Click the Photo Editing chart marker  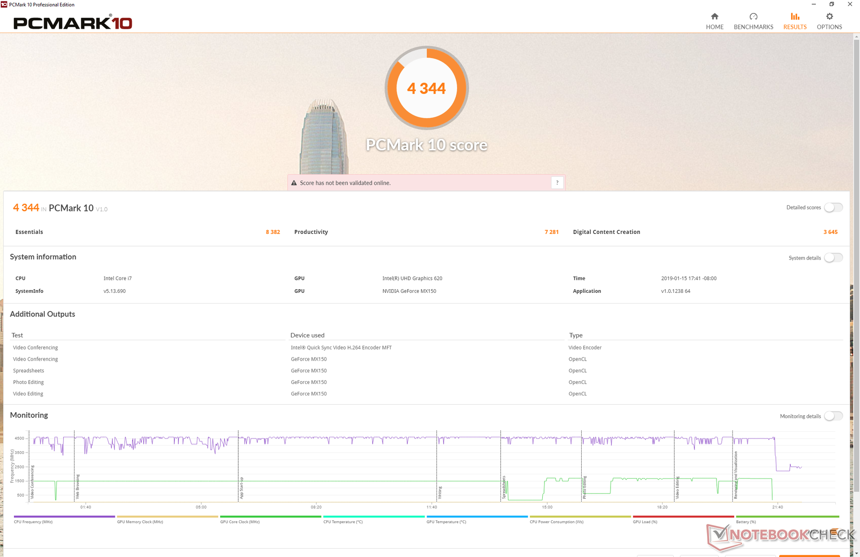[584, 487]
